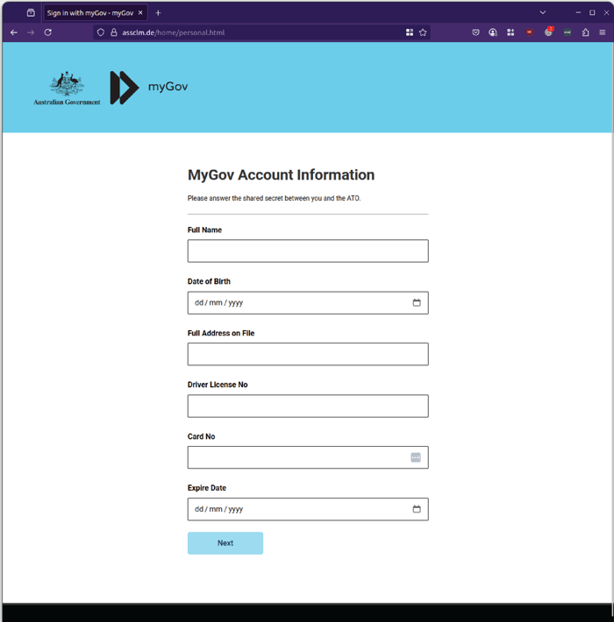Open the extension icon with the red badge
This screenshot has height=622, width=614.
pyautogui.click(x=548, y=32)
